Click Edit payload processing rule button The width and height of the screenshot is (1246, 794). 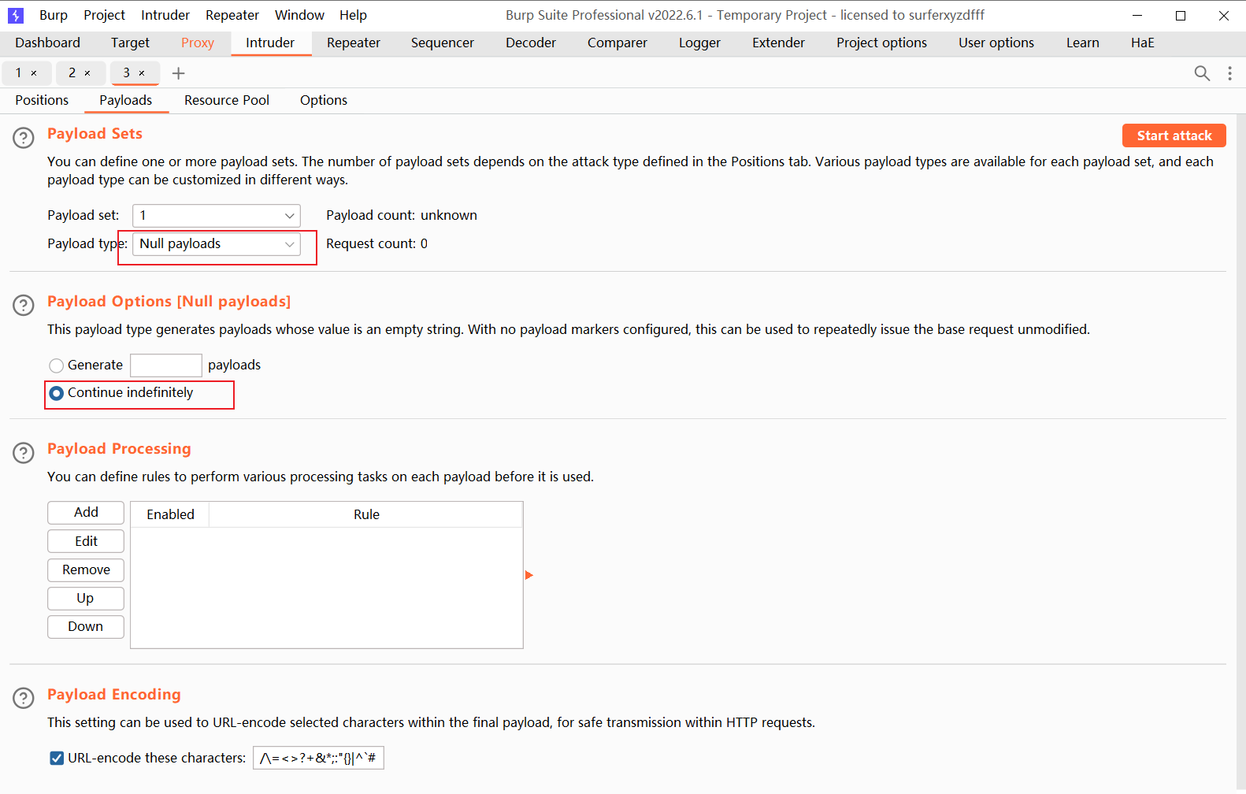[86, 541]
